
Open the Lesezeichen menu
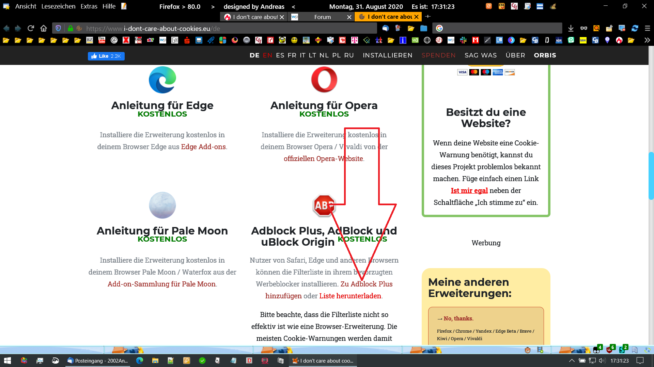click(x=58, y=6)
